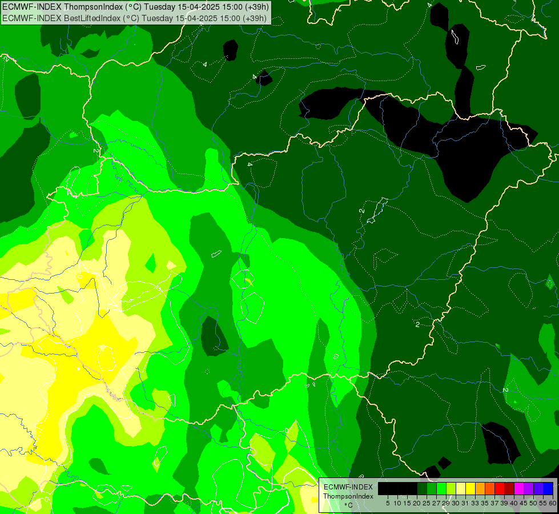The image size is (559, 514).
Task: Click the legend tick value 15
Action: (407, 503)
